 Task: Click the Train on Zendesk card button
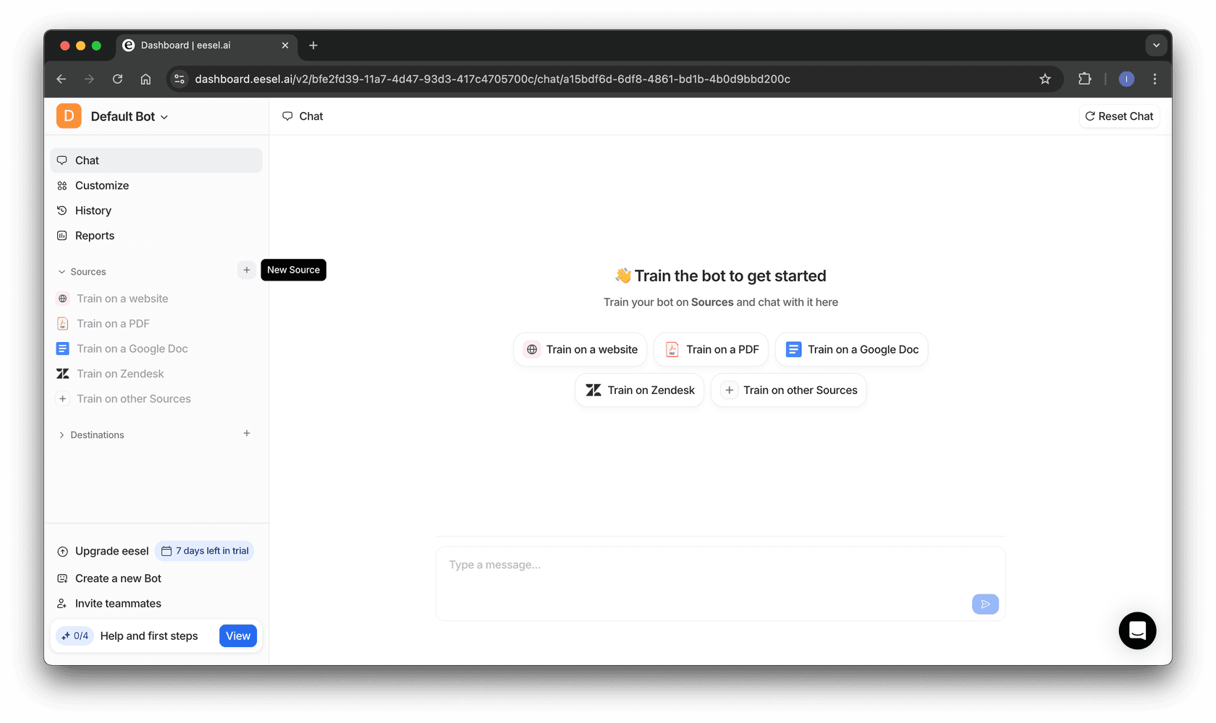(x=640, y=390)
